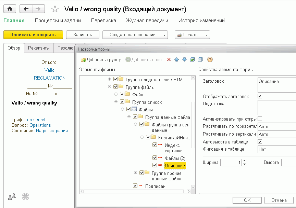Open the Valio sender link
The height and width of the screenshot is (208, 296).
(x=49, y=70)
